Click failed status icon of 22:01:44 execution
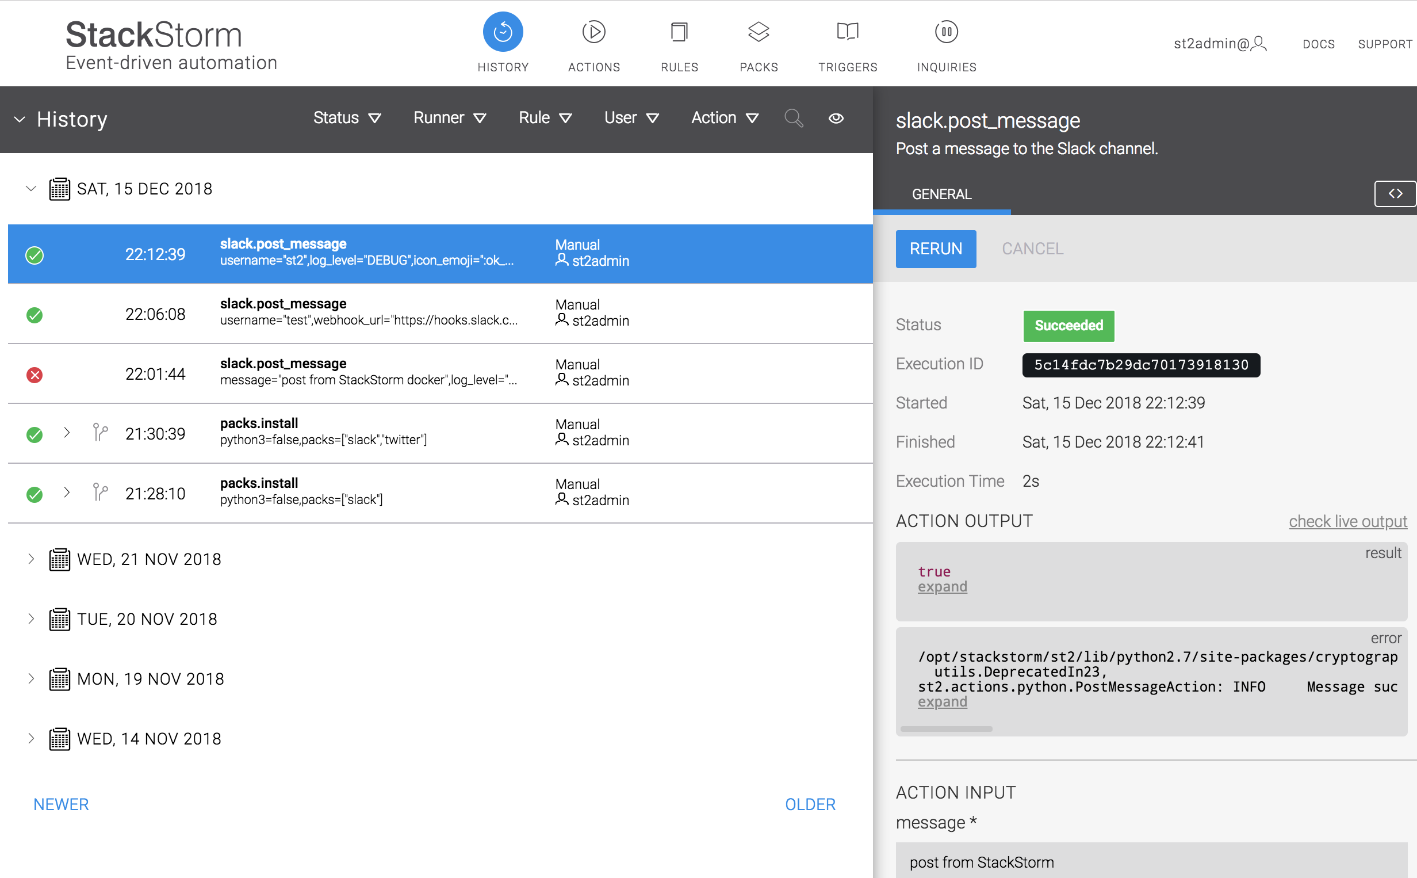 pyautogui.click(x=35, y=375)
